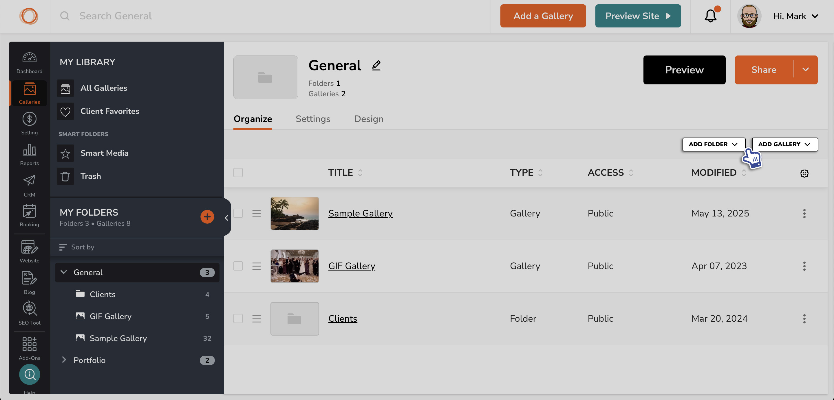Viewport: 834px width, 400px height.
Task: Click the Share button
Action: tap(764, 69)
